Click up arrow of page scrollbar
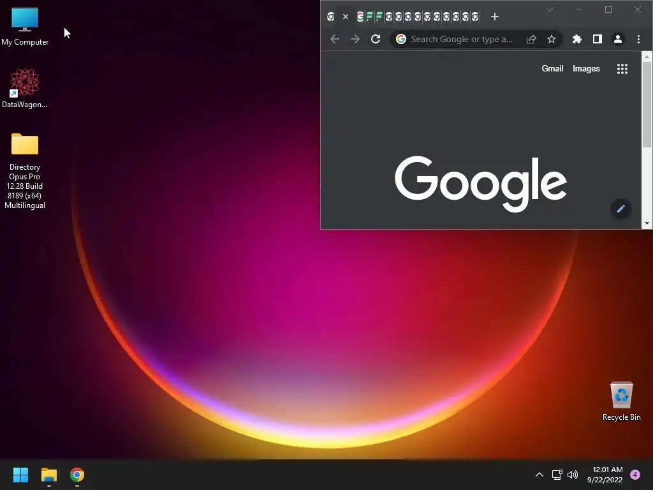The height and width of the screenshot is (490, 653). click(647, 56)
